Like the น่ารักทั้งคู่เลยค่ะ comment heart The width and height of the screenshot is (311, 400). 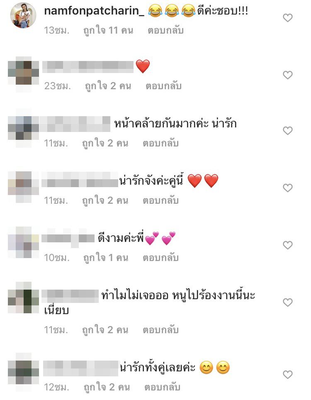point(287,375)
